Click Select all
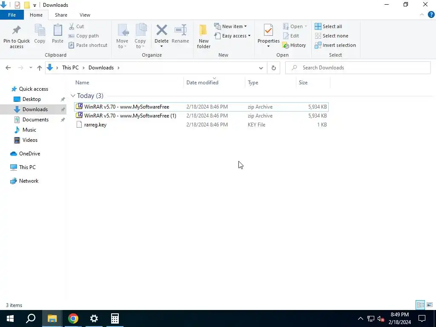The image size is (436, 327). click(328, 26)
